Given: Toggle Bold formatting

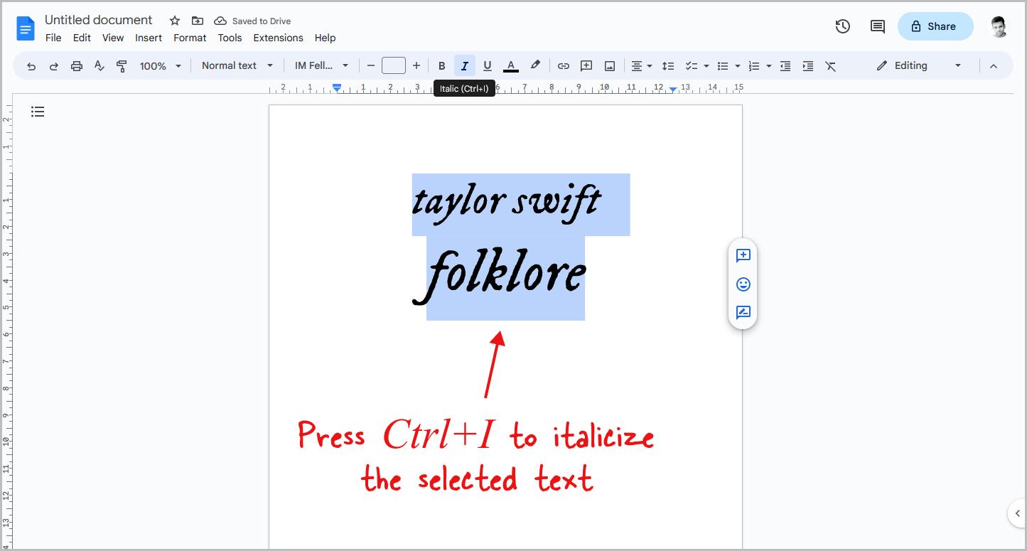Looking at the screenshot, I should coord(441,66).
